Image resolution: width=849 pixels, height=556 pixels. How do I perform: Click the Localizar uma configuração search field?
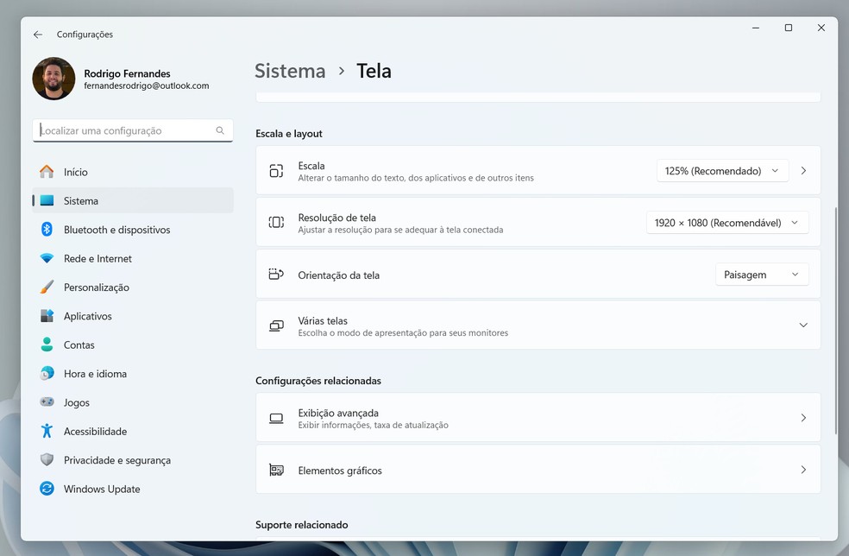pyautogui.click(x=125, y=130)
